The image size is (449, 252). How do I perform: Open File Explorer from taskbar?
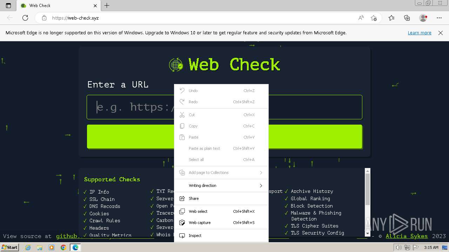tap(40, 247)
